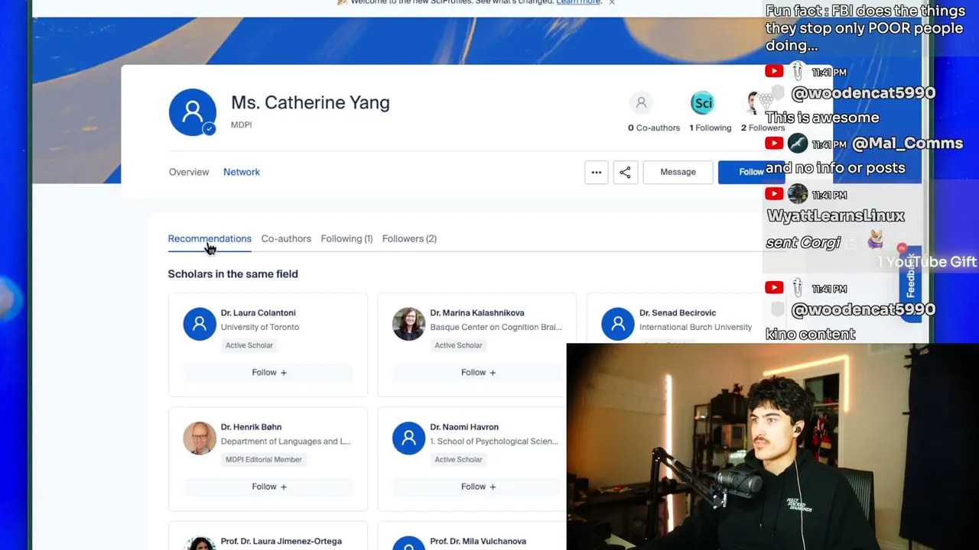The image size is (979, 550).
Task: Open Dr. Senad Becirovic's name link
Action: [x=678, y=312]
